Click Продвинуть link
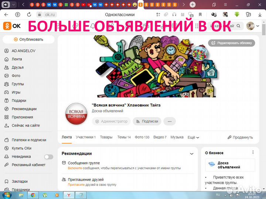The height and width of the screenshot is (199, 266). point(240,137)
